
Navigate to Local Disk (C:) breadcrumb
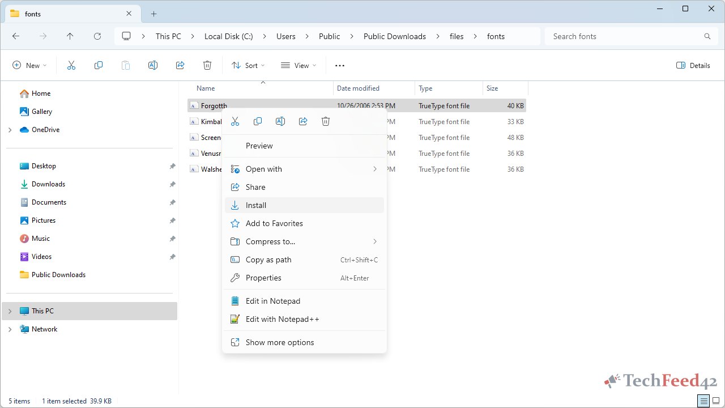pos(229,36)
